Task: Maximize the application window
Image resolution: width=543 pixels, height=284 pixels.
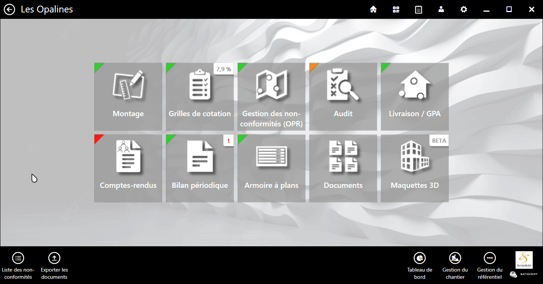Action: point(509,9)
